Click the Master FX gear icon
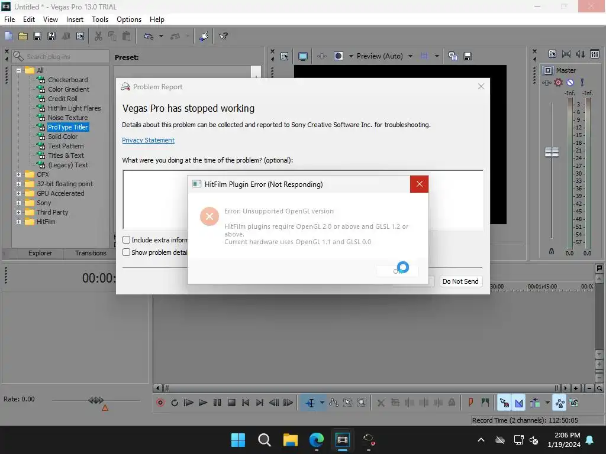This screenshot has width=606, height=454. pos(558,82)
